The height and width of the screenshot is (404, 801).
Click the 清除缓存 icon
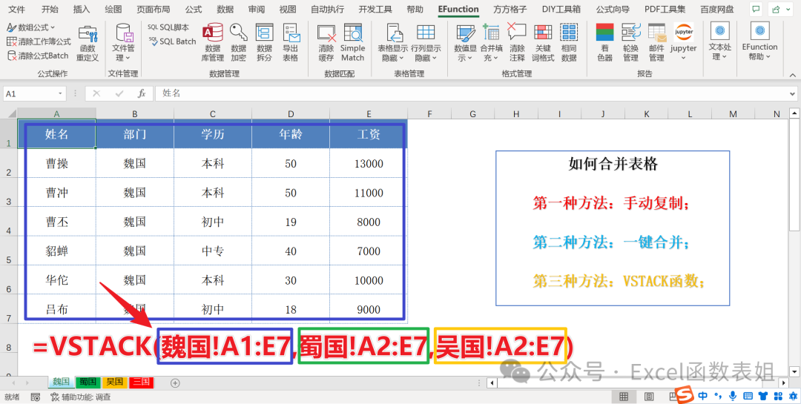point(326,33)
